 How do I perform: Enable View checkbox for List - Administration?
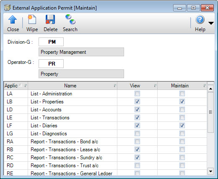coord(137,94)
